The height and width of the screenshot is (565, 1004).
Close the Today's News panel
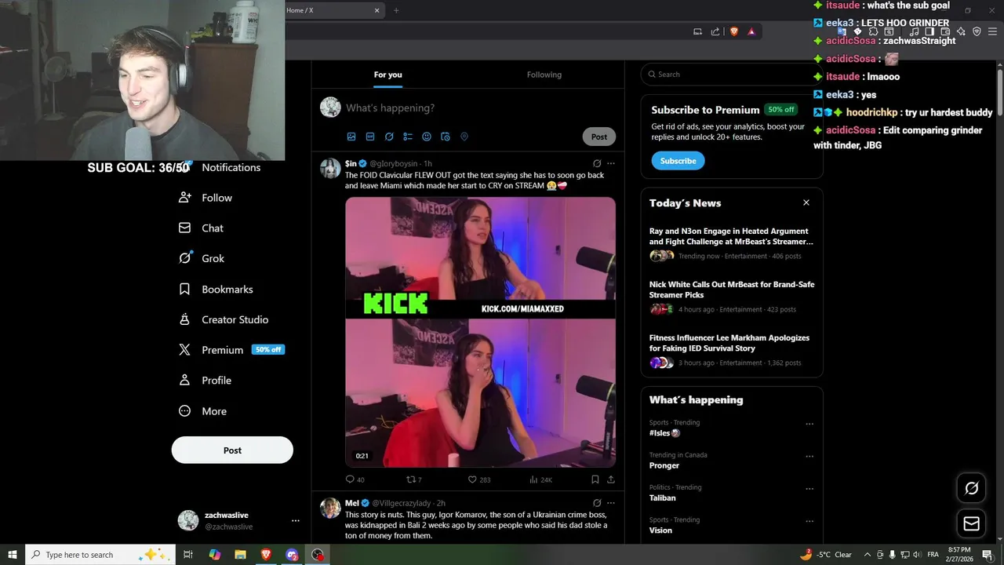806,202
